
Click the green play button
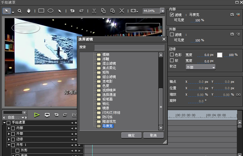[x=37, y=115]
